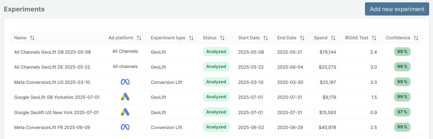Click the Add new experiment button
Screen dimensions: 433x139
397,9
